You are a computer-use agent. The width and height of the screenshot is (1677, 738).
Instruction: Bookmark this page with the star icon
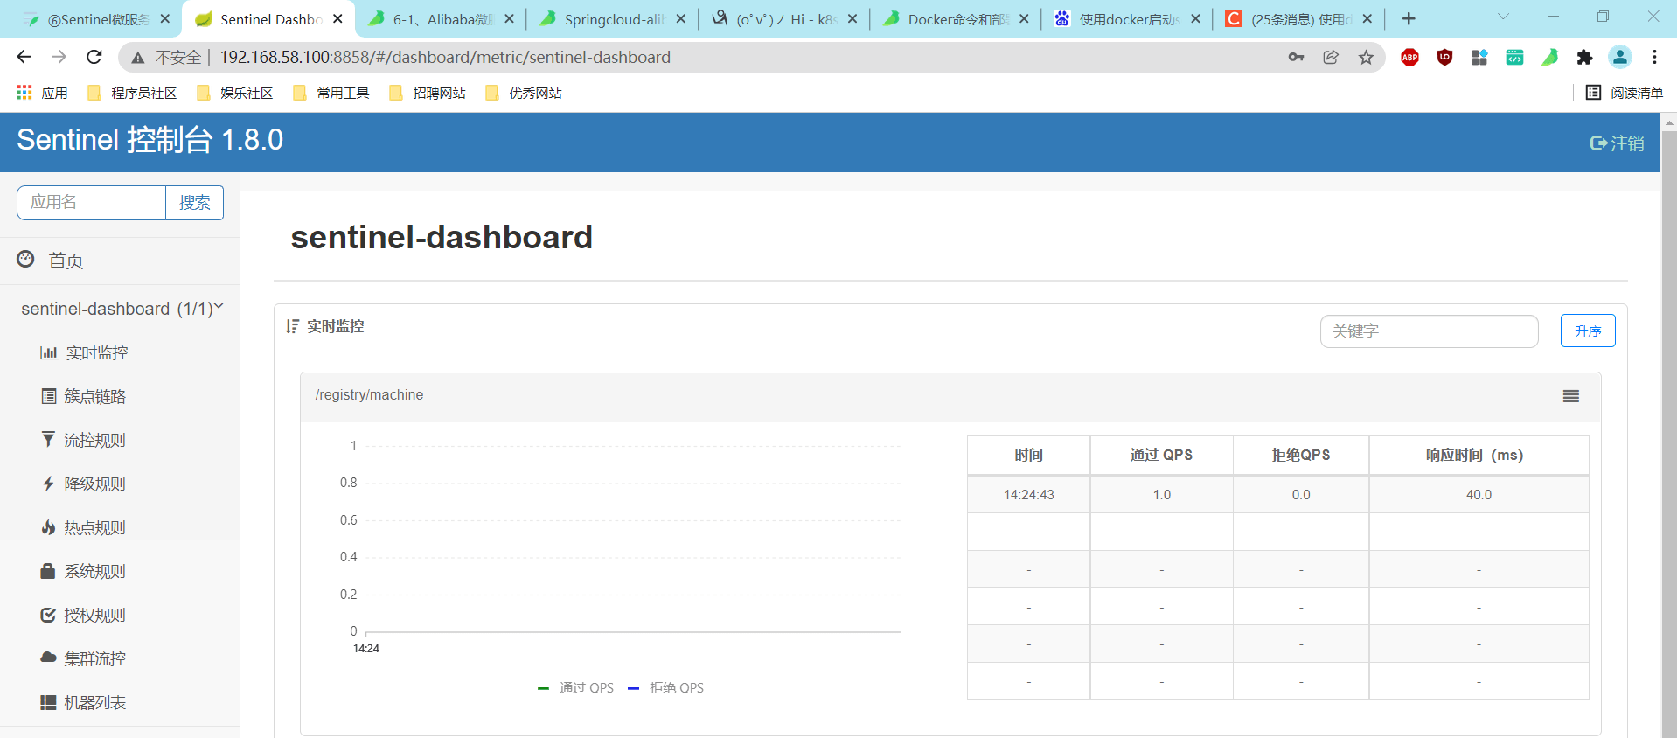tap(1366, 58)
